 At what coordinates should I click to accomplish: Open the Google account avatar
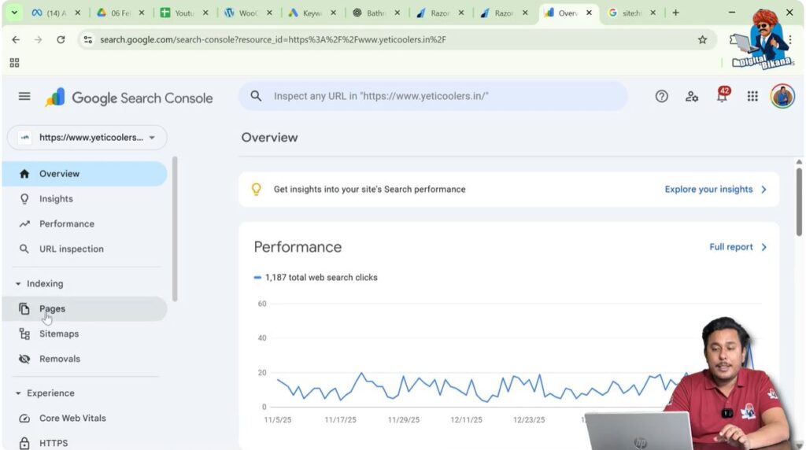point(782,96)
